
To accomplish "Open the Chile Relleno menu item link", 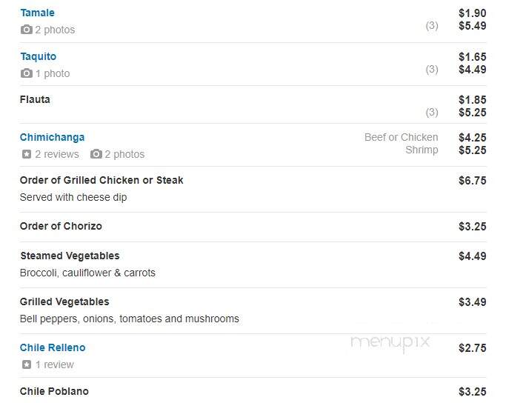I will (53, 347).
